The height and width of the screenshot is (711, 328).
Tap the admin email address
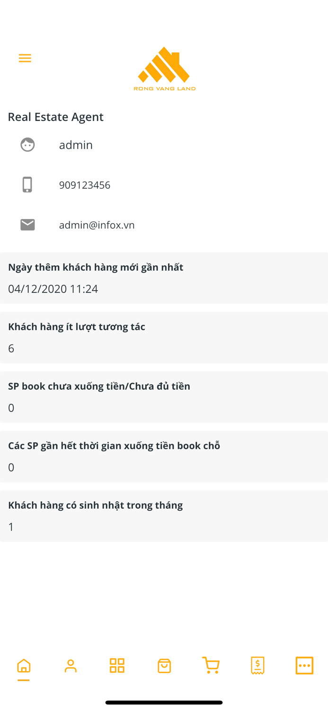97,225
